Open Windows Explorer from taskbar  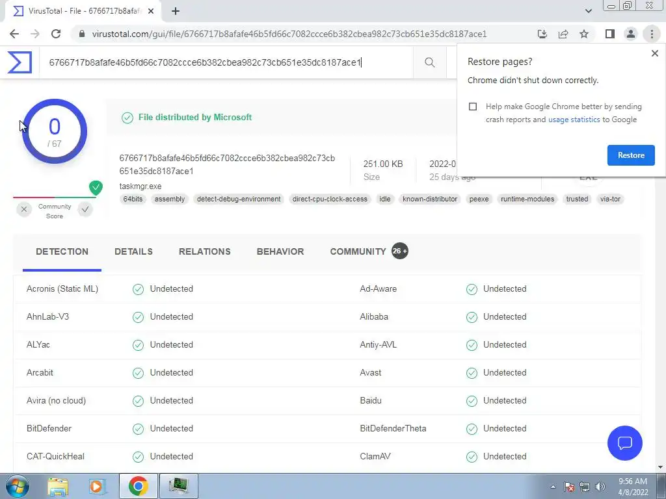pyautogui.click(x=58, y=486)
